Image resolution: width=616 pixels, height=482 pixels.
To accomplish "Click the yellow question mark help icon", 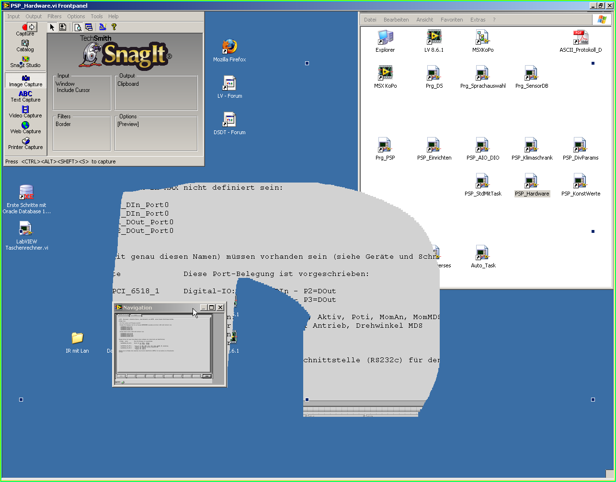I will click(114, 27).
